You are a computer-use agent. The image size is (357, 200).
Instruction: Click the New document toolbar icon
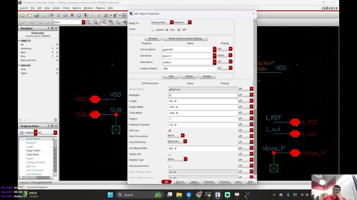23,15
